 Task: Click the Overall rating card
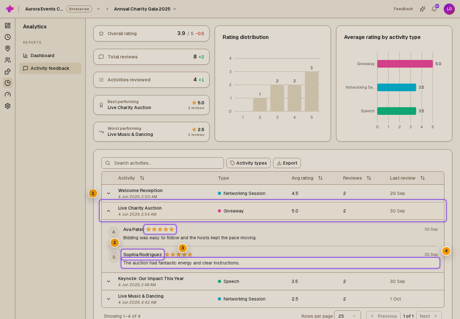click(151, 33)
